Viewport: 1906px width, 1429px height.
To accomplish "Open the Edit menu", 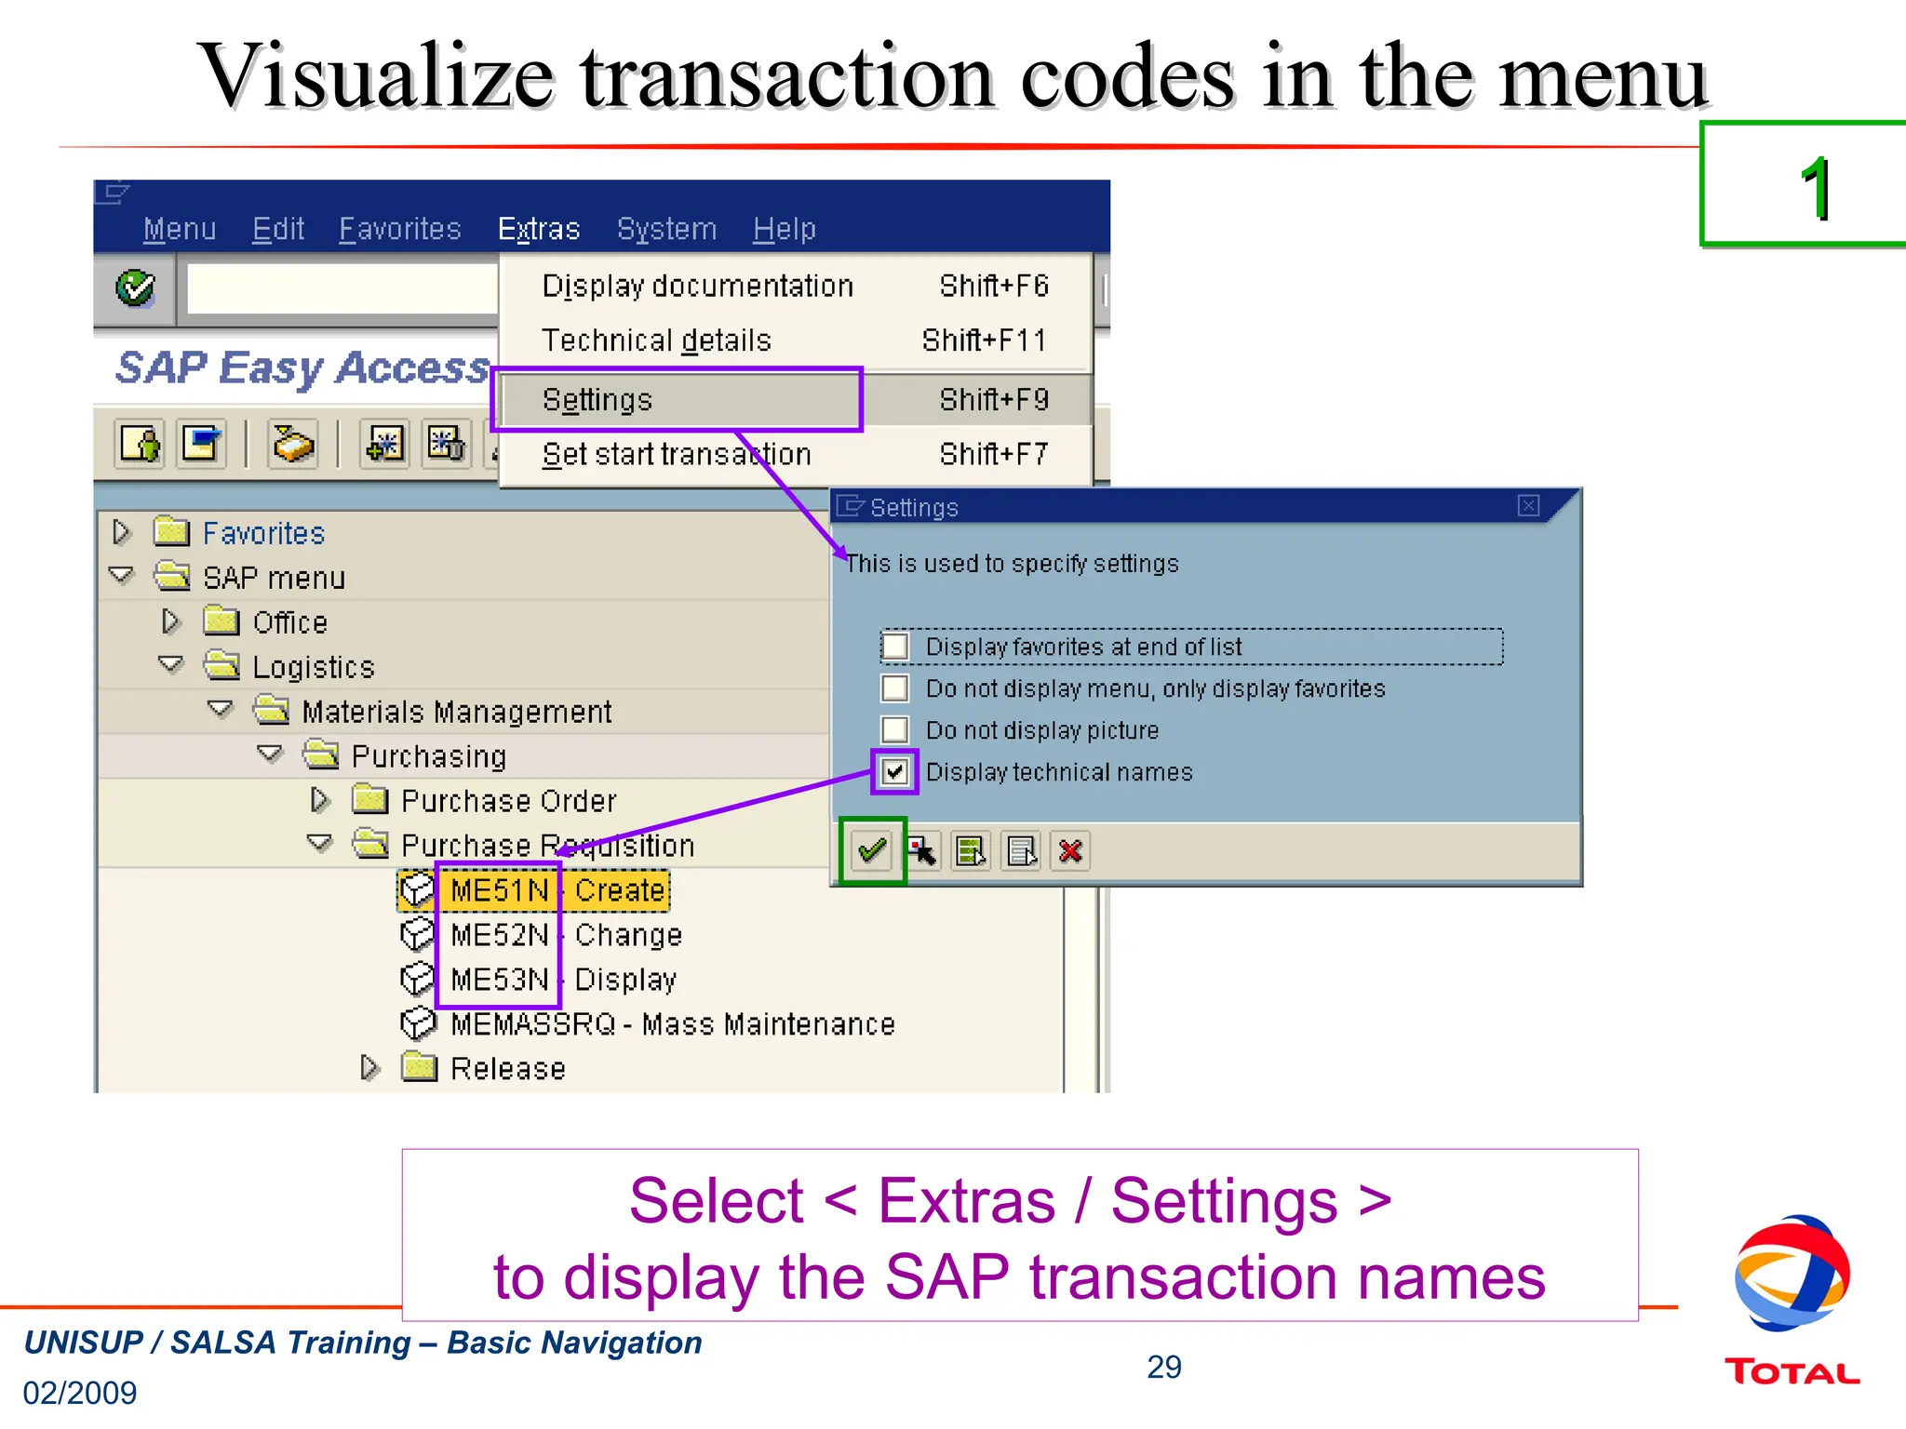I will (x=278, y=229).
